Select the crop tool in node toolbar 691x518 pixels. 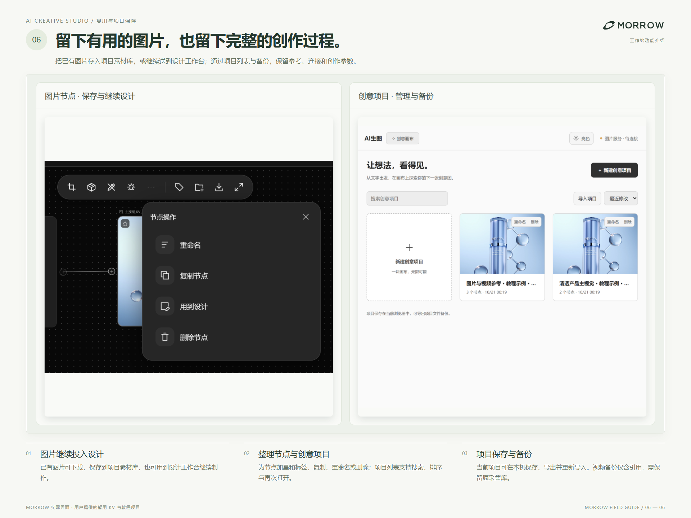pyautogui.click(x=72, y=187)
